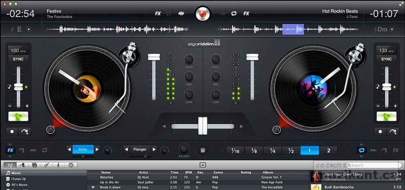Click the left deck HIGH EQ knob
Viewport: 405px width, 190px height.
tap(189, 59)
